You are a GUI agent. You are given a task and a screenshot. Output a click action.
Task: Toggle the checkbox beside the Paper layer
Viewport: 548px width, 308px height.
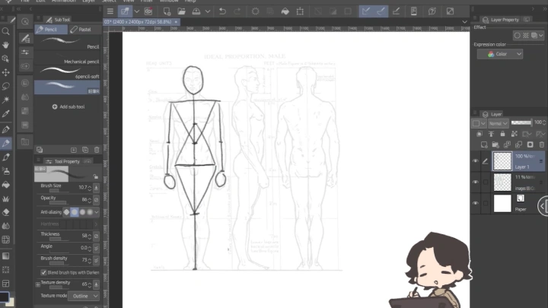click(486, 203)
